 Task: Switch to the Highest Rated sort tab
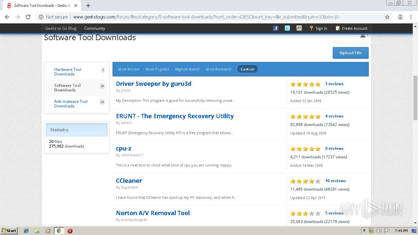(187, 69)
